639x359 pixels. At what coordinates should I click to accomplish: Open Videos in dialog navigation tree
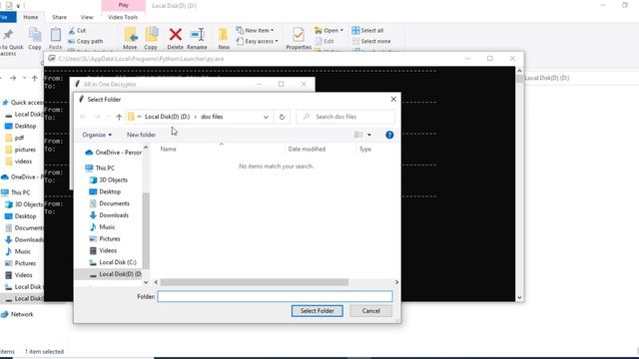(103, 250)
